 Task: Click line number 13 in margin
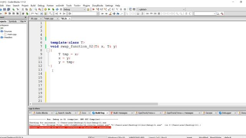point(40,70)
